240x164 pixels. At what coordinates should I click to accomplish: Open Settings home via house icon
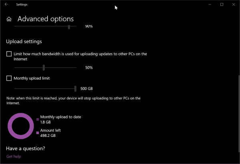[x=9, y=19]
